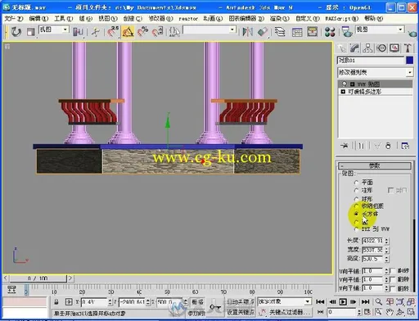This screenshot has height=321, width=419.
Task: Select the XYZ to UVW radio button
Action: click(356, 228)
